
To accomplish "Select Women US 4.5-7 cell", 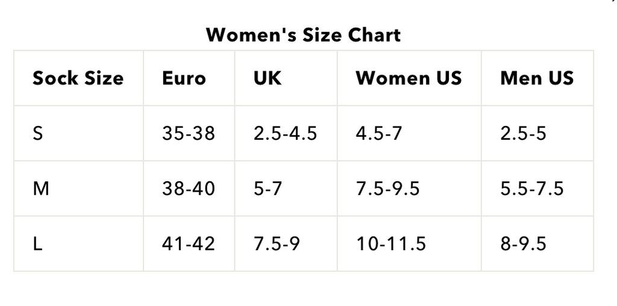I will 378,133.
